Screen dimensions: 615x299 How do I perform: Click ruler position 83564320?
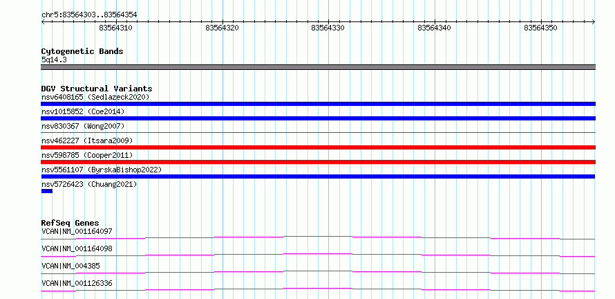(222, 28)
